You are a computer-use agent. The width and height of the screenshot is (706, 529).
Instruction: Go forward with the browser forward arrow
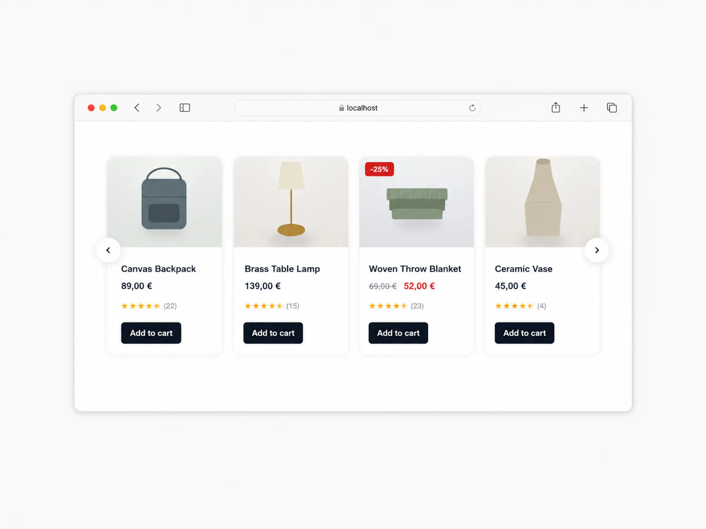[158, 108]
